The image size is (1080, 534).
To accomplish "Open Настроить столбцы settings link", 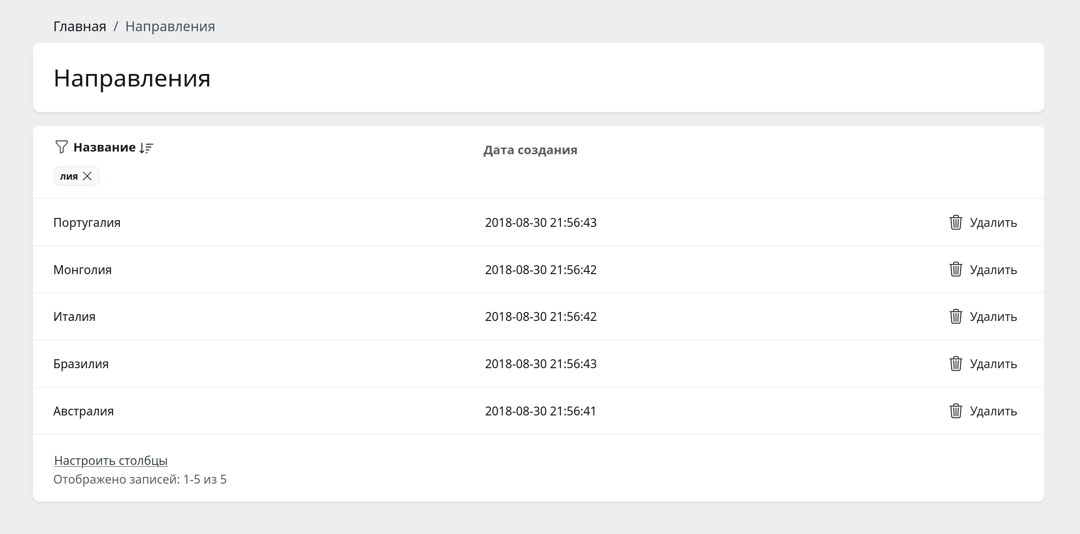I will coord(111,460).
